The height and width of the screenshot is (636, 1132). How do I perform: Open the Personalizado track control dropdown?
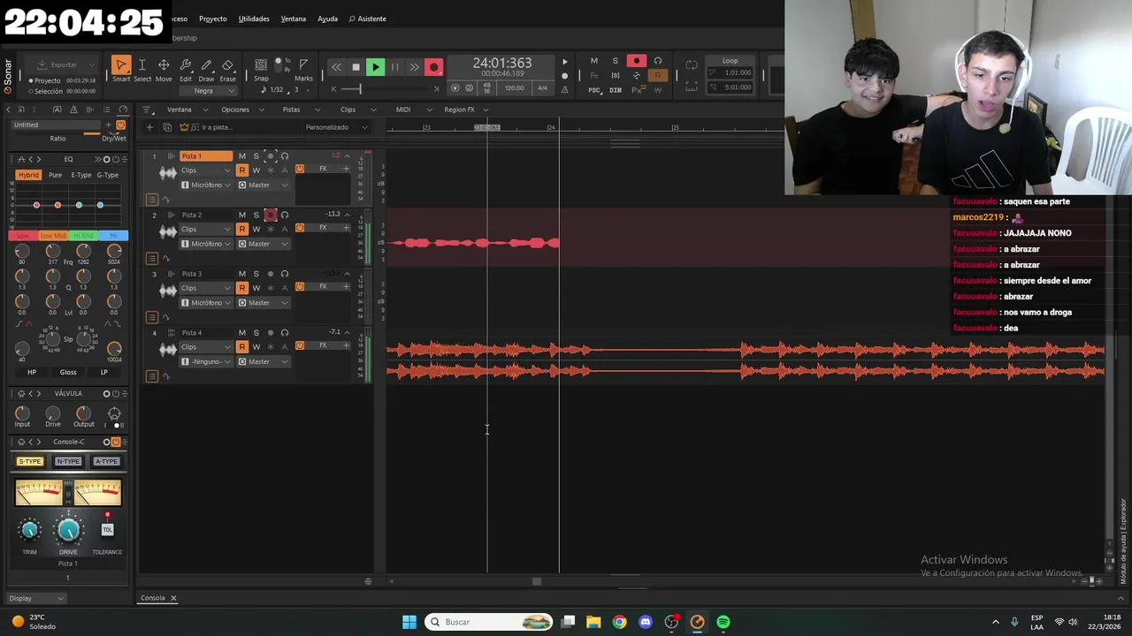point(337,127)
